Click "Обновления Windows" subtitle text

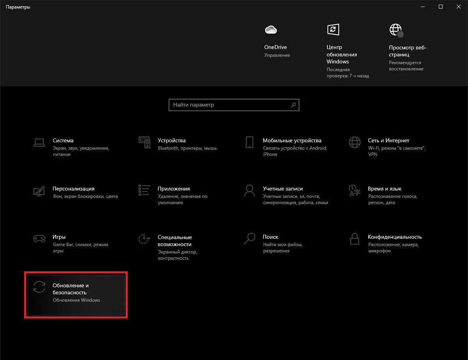click(76, 300)
